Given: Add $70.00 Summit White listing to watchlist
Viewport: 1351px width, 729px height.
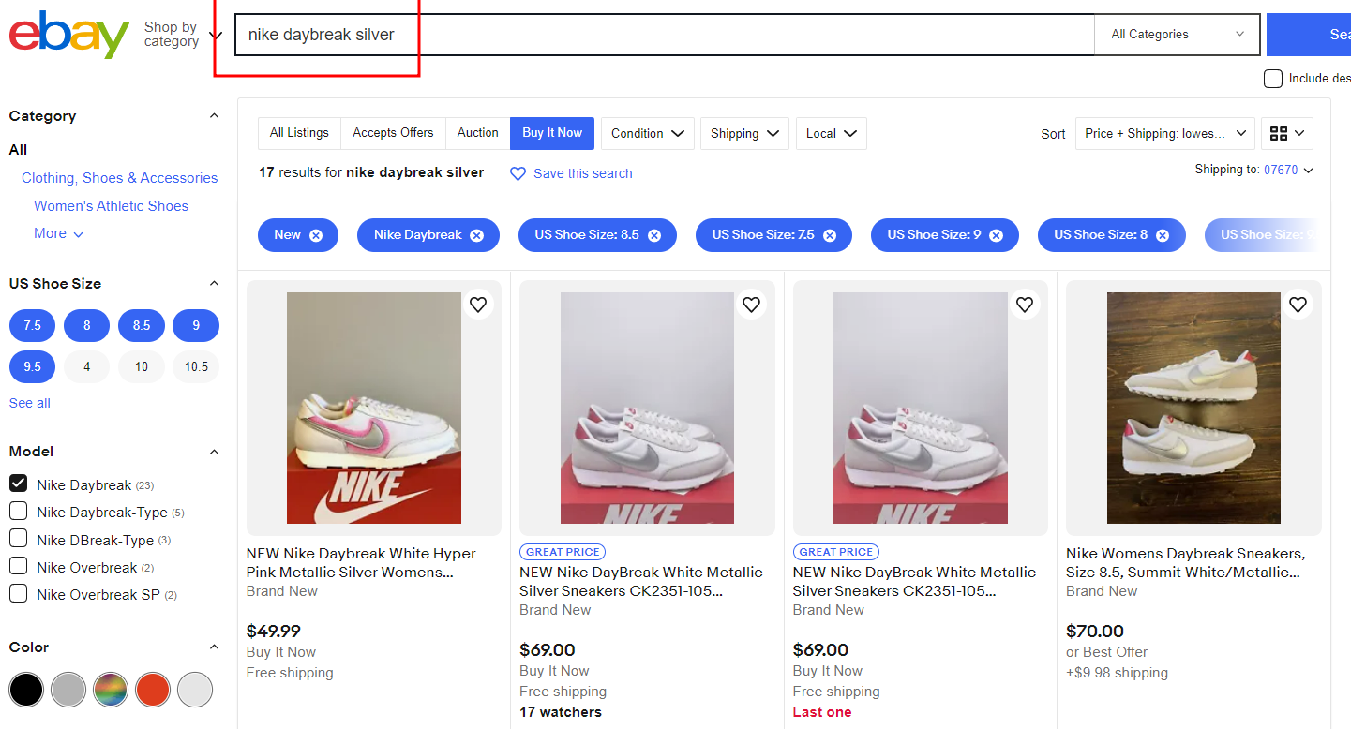Looking at the screenshot, I should coord(1298,305).
